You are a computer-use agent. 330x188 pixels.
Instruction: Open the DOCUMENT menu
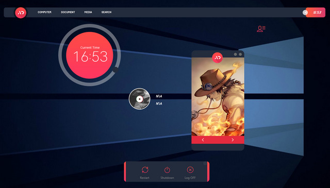(x=68, y=12)
